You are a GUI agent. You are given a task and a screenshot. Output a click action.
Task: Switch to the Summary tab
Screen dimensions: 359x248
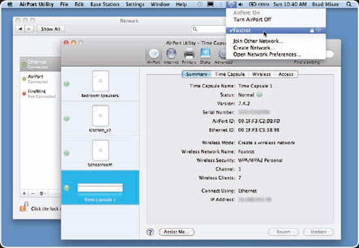[196, 74]
